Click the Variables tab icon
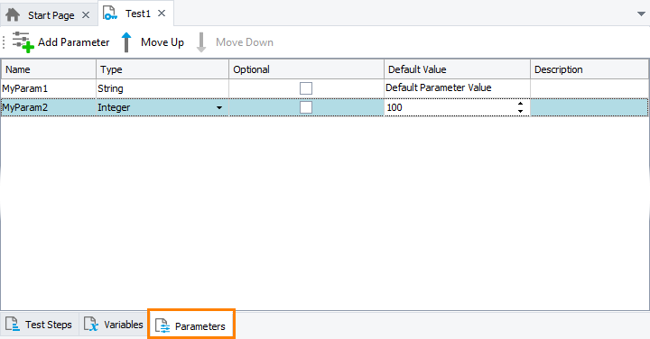The image size is (650, 339). tap(91, 324)
